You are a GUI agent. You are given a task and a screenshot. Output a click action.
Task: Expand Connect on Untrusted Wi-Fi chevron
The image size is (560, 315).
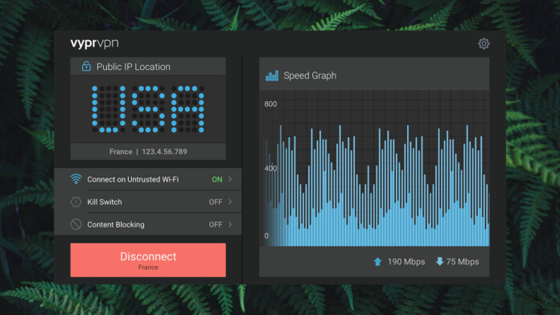(x=230, y=179)
